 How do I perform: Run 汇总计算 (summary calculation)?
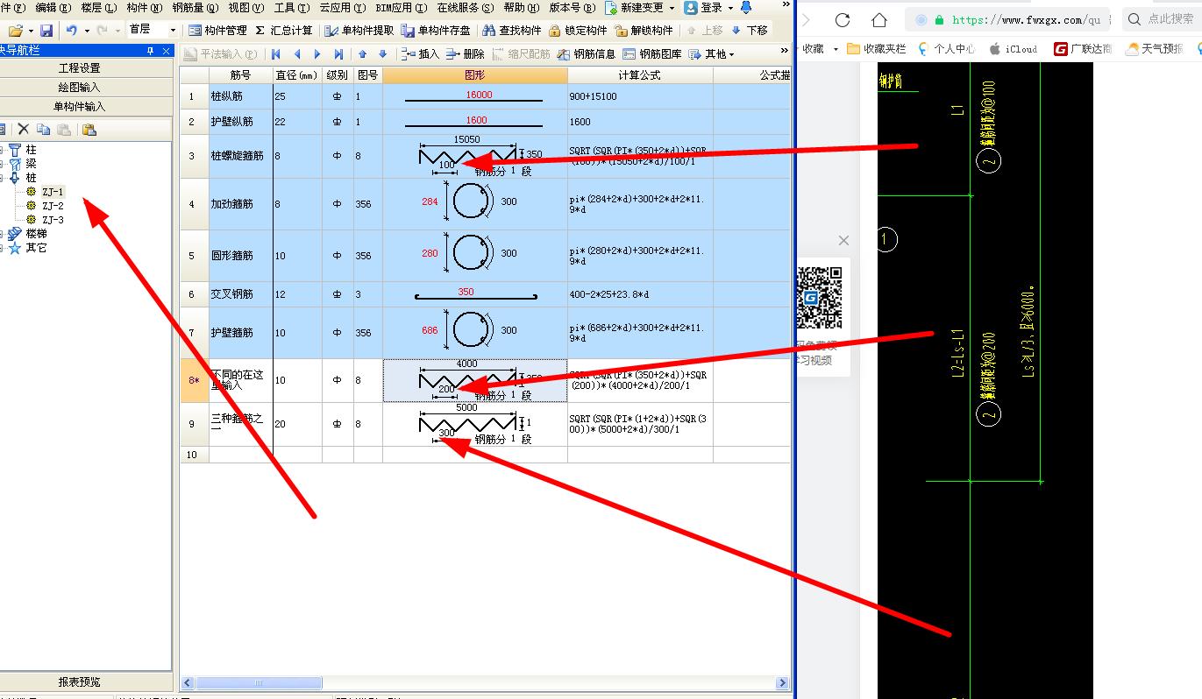(283, 31)
